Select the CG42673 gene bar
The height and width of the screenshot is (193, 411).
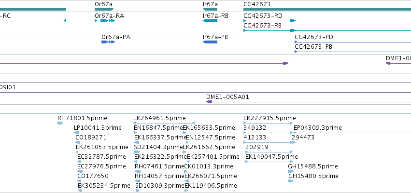tap(327, 9)
